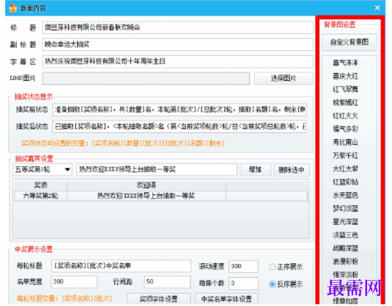This screenshot has width=392, height=306.
Task: Choose the 寿比南山 background
Action: tap(346, 142)
